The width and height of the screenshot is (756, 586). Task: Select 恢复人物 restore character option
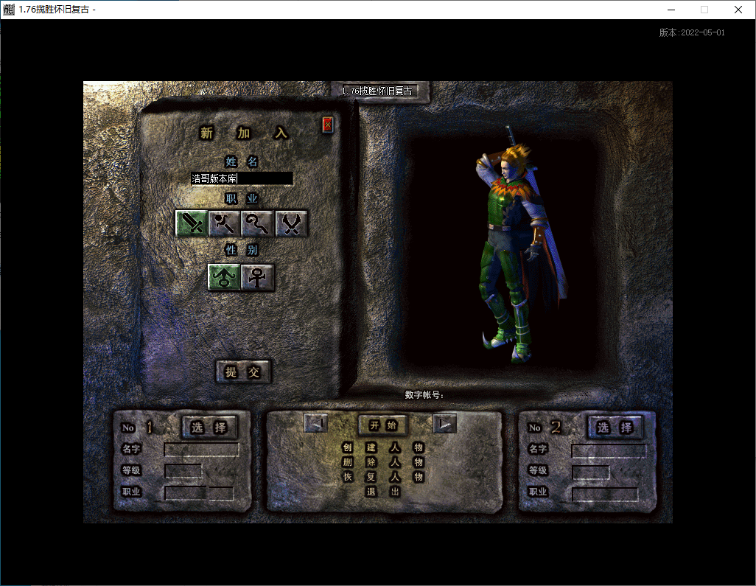tap(383, 477)
